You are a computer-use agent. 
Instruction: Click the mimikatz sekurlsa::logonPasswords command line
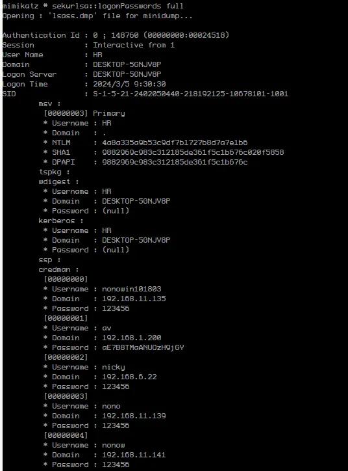point(93,6)
